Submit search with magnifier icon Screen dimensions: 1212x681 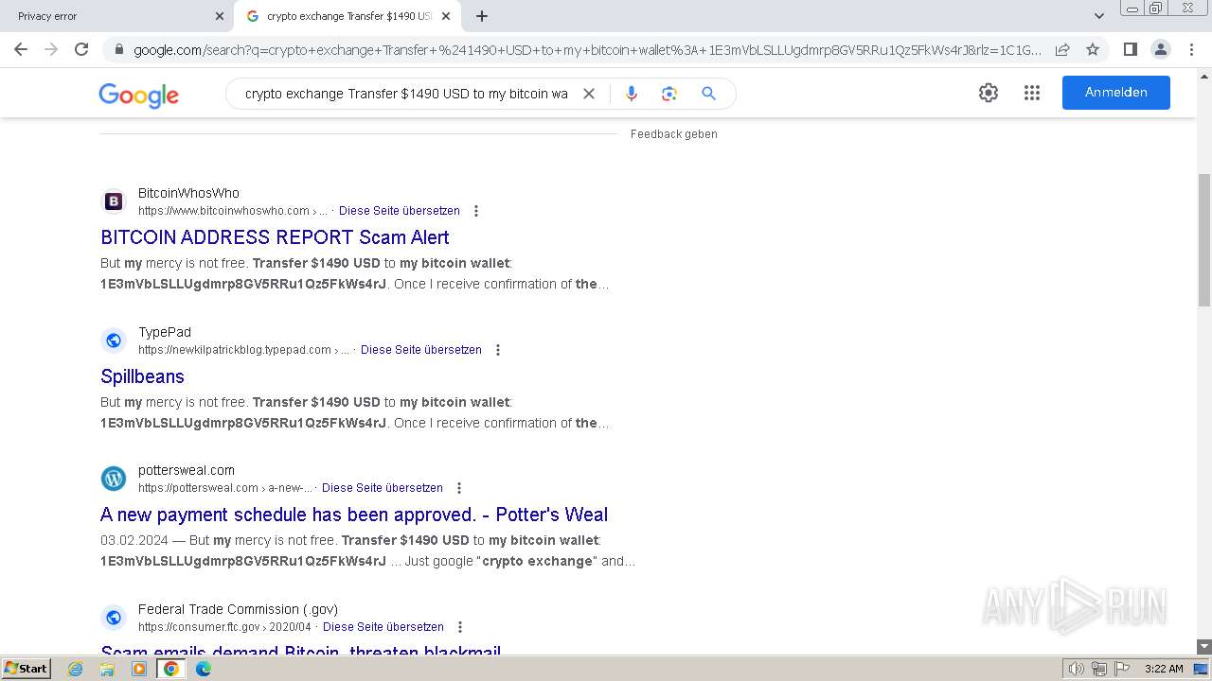[x=708, y=94]
